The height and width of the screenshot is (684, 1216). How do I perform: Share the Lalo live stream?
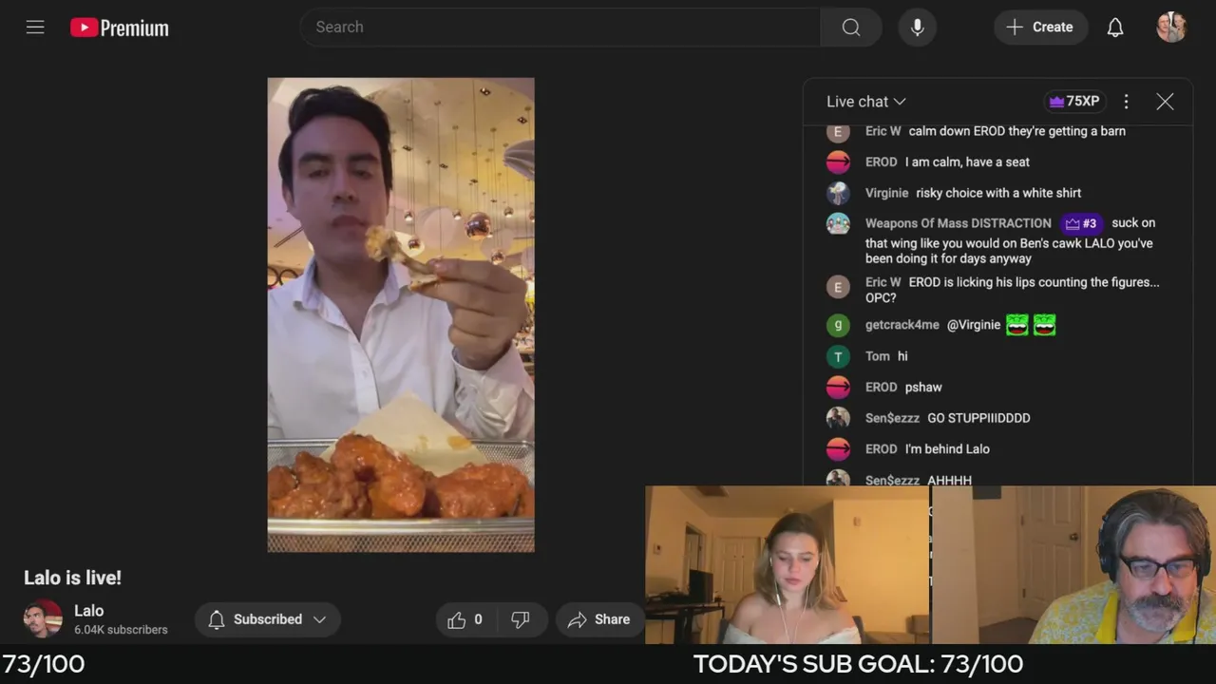coord(599,619)
